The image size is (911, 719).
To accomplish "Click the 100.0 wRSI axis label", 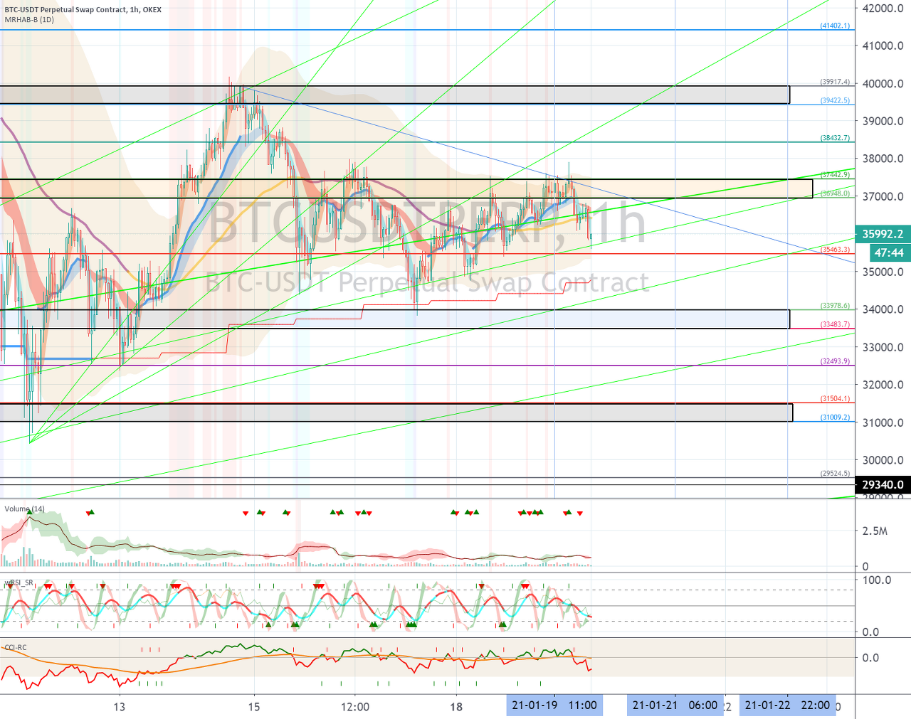I will click(877, 580).
